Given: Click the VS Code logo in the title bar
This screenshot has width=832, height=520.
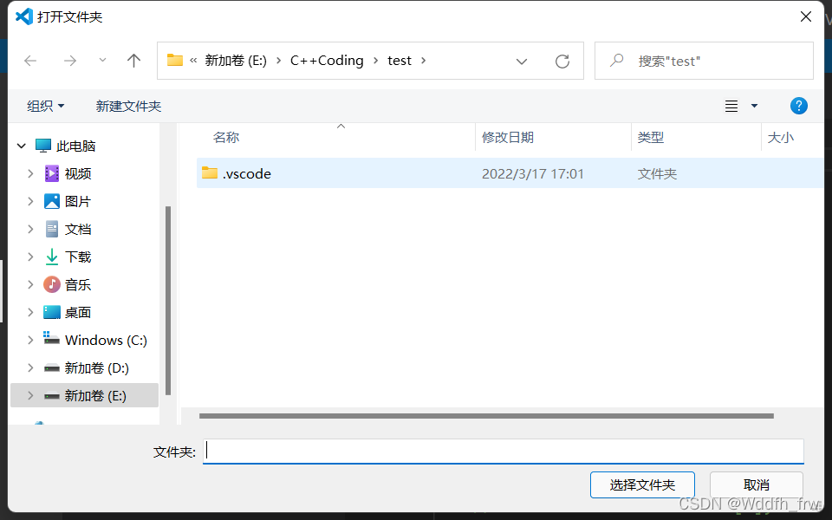Looking at the screenshot, I should [x=23, y=16].
